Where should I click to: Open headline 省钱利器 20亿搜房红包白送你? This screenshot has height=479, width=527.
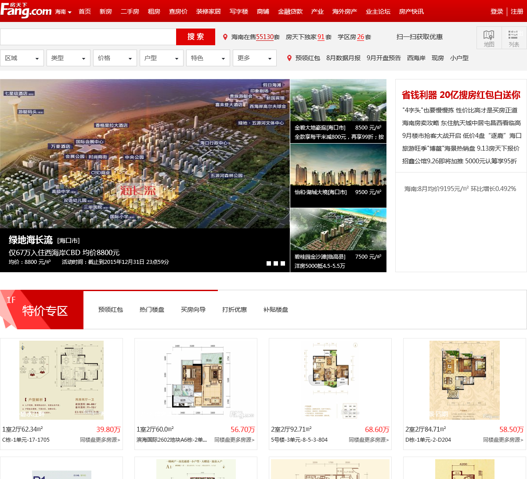(461, 95)
